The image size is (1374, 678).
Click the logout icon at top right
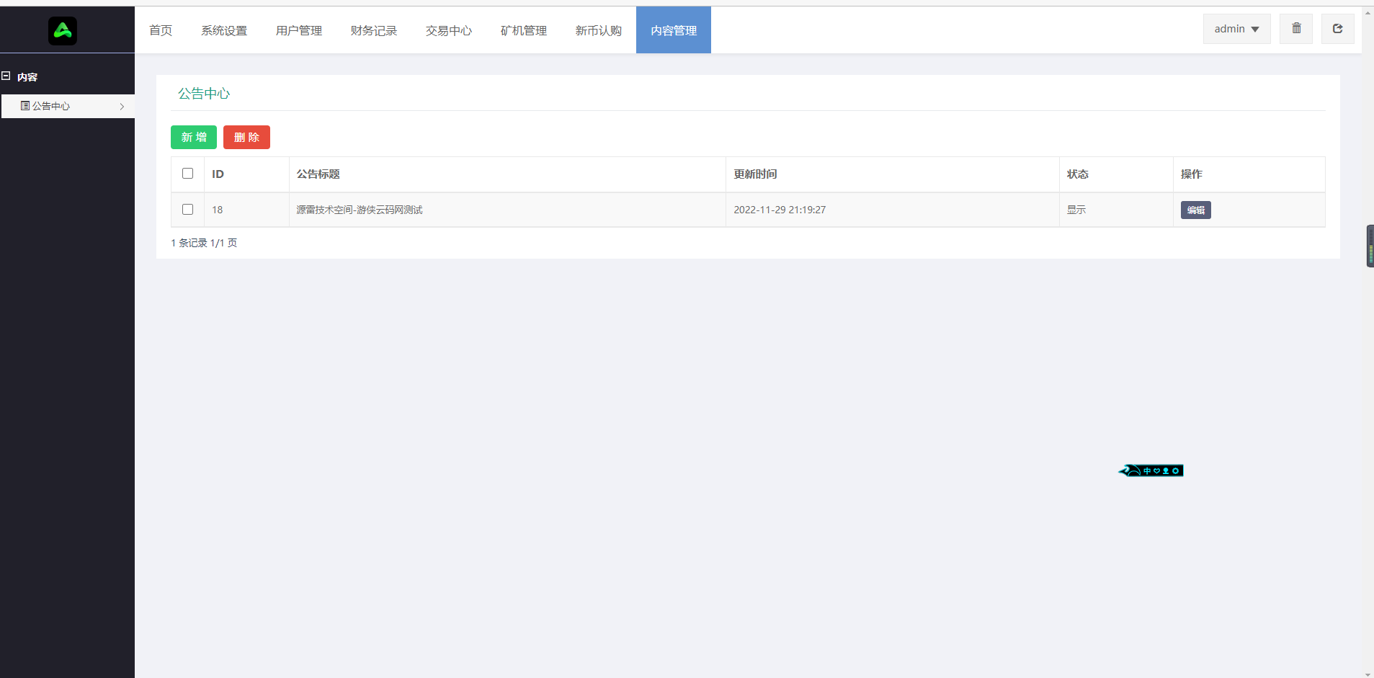pyautogui.click(x=1338, y=28)
